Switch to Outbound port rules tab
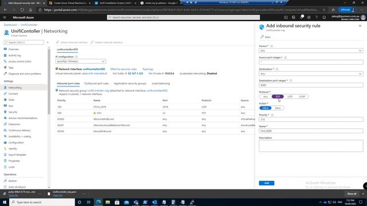The height and width of the screenshot is (206, 367). 96,84
